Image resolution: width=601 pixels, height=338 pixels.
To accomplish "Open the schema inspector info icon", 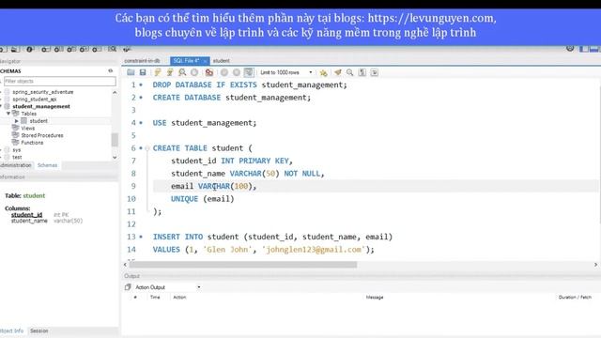I will pos(30,49).
